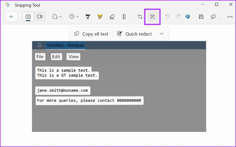Expand the Quick redact options chevron
236x147 pixels.
[162, 34]
